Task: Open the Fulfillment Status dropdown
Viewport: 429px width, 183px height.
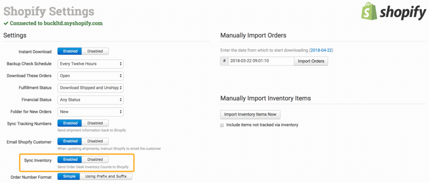Action: coord(90,88)
